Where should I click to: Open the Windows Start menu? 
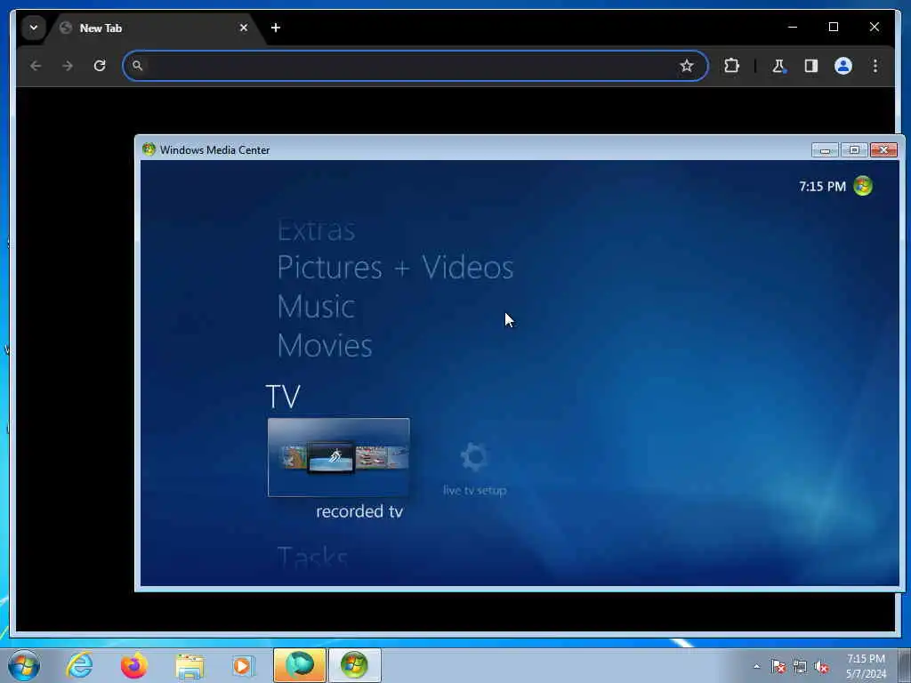24,665
